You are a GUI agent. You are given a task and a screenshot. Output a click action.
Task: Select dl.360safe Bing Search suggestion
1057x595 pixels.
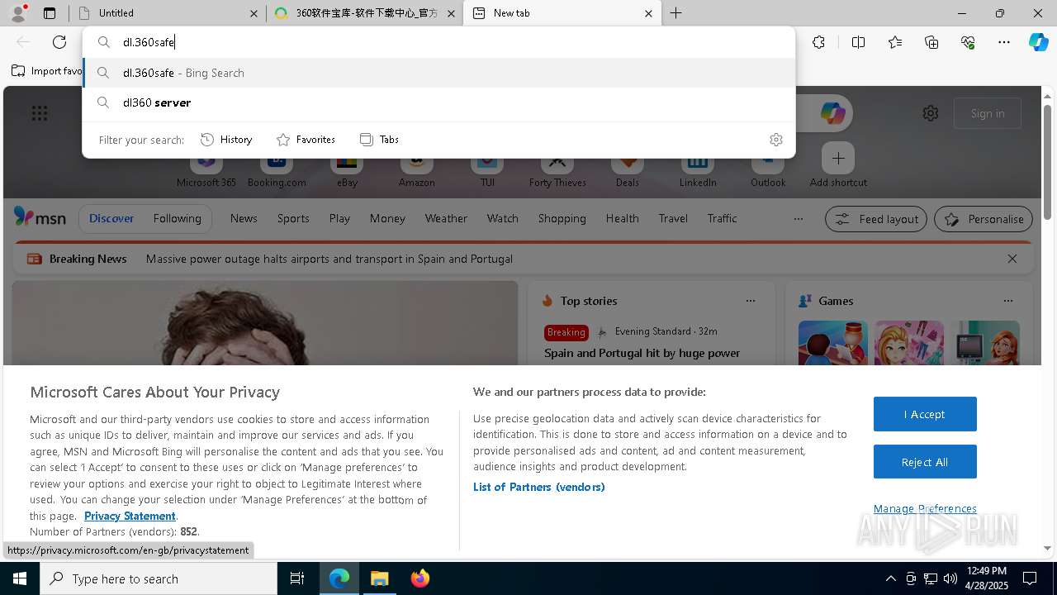pos(438,73)
